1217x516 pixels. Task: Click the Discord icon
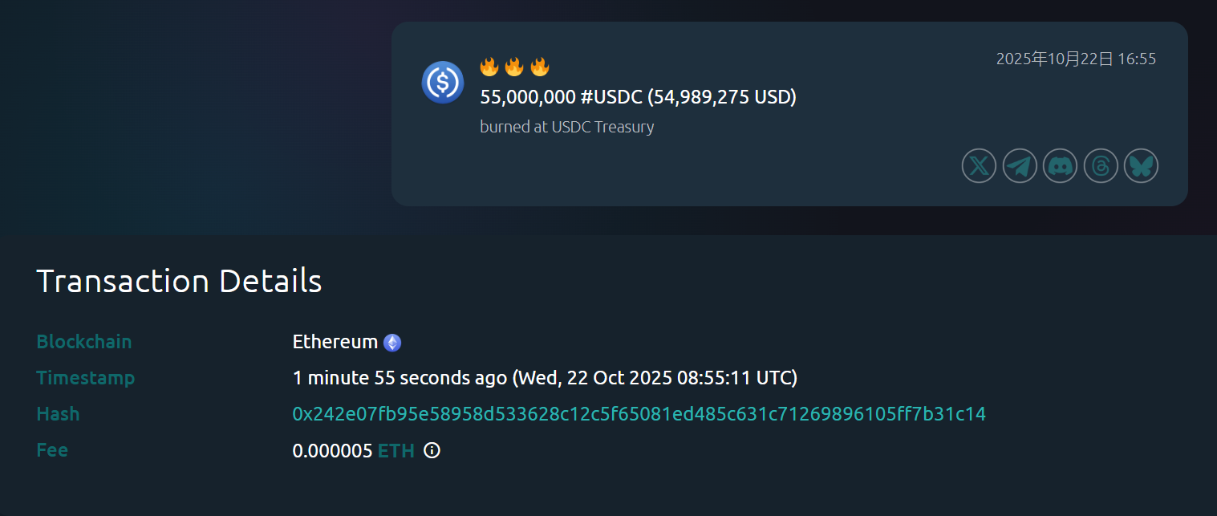(x=1060, y=165)
